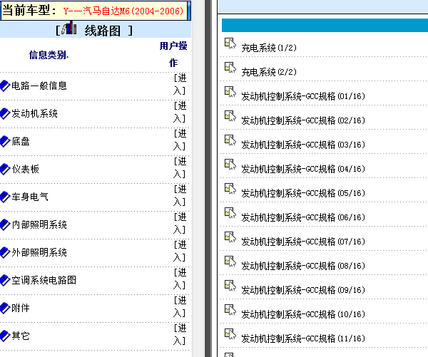Open 发动机控制系统-GCC规格(03/16)
The image size is (428, 357).
303,145
